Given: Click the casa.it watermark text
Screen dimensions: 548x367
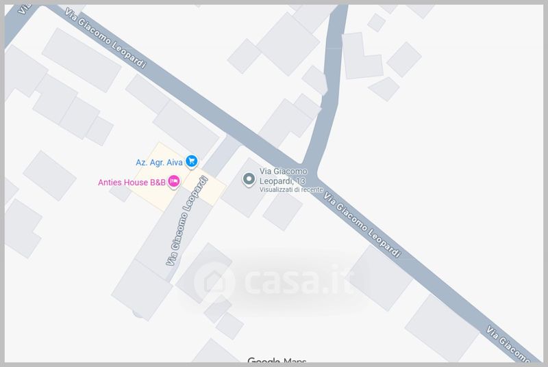Looking at the screenshot, I should click(x=299, y=281).
